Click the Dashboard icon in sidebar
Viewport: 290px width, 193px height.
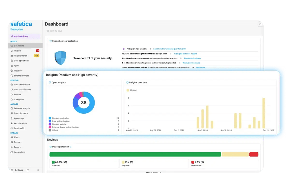click(12, 46)
